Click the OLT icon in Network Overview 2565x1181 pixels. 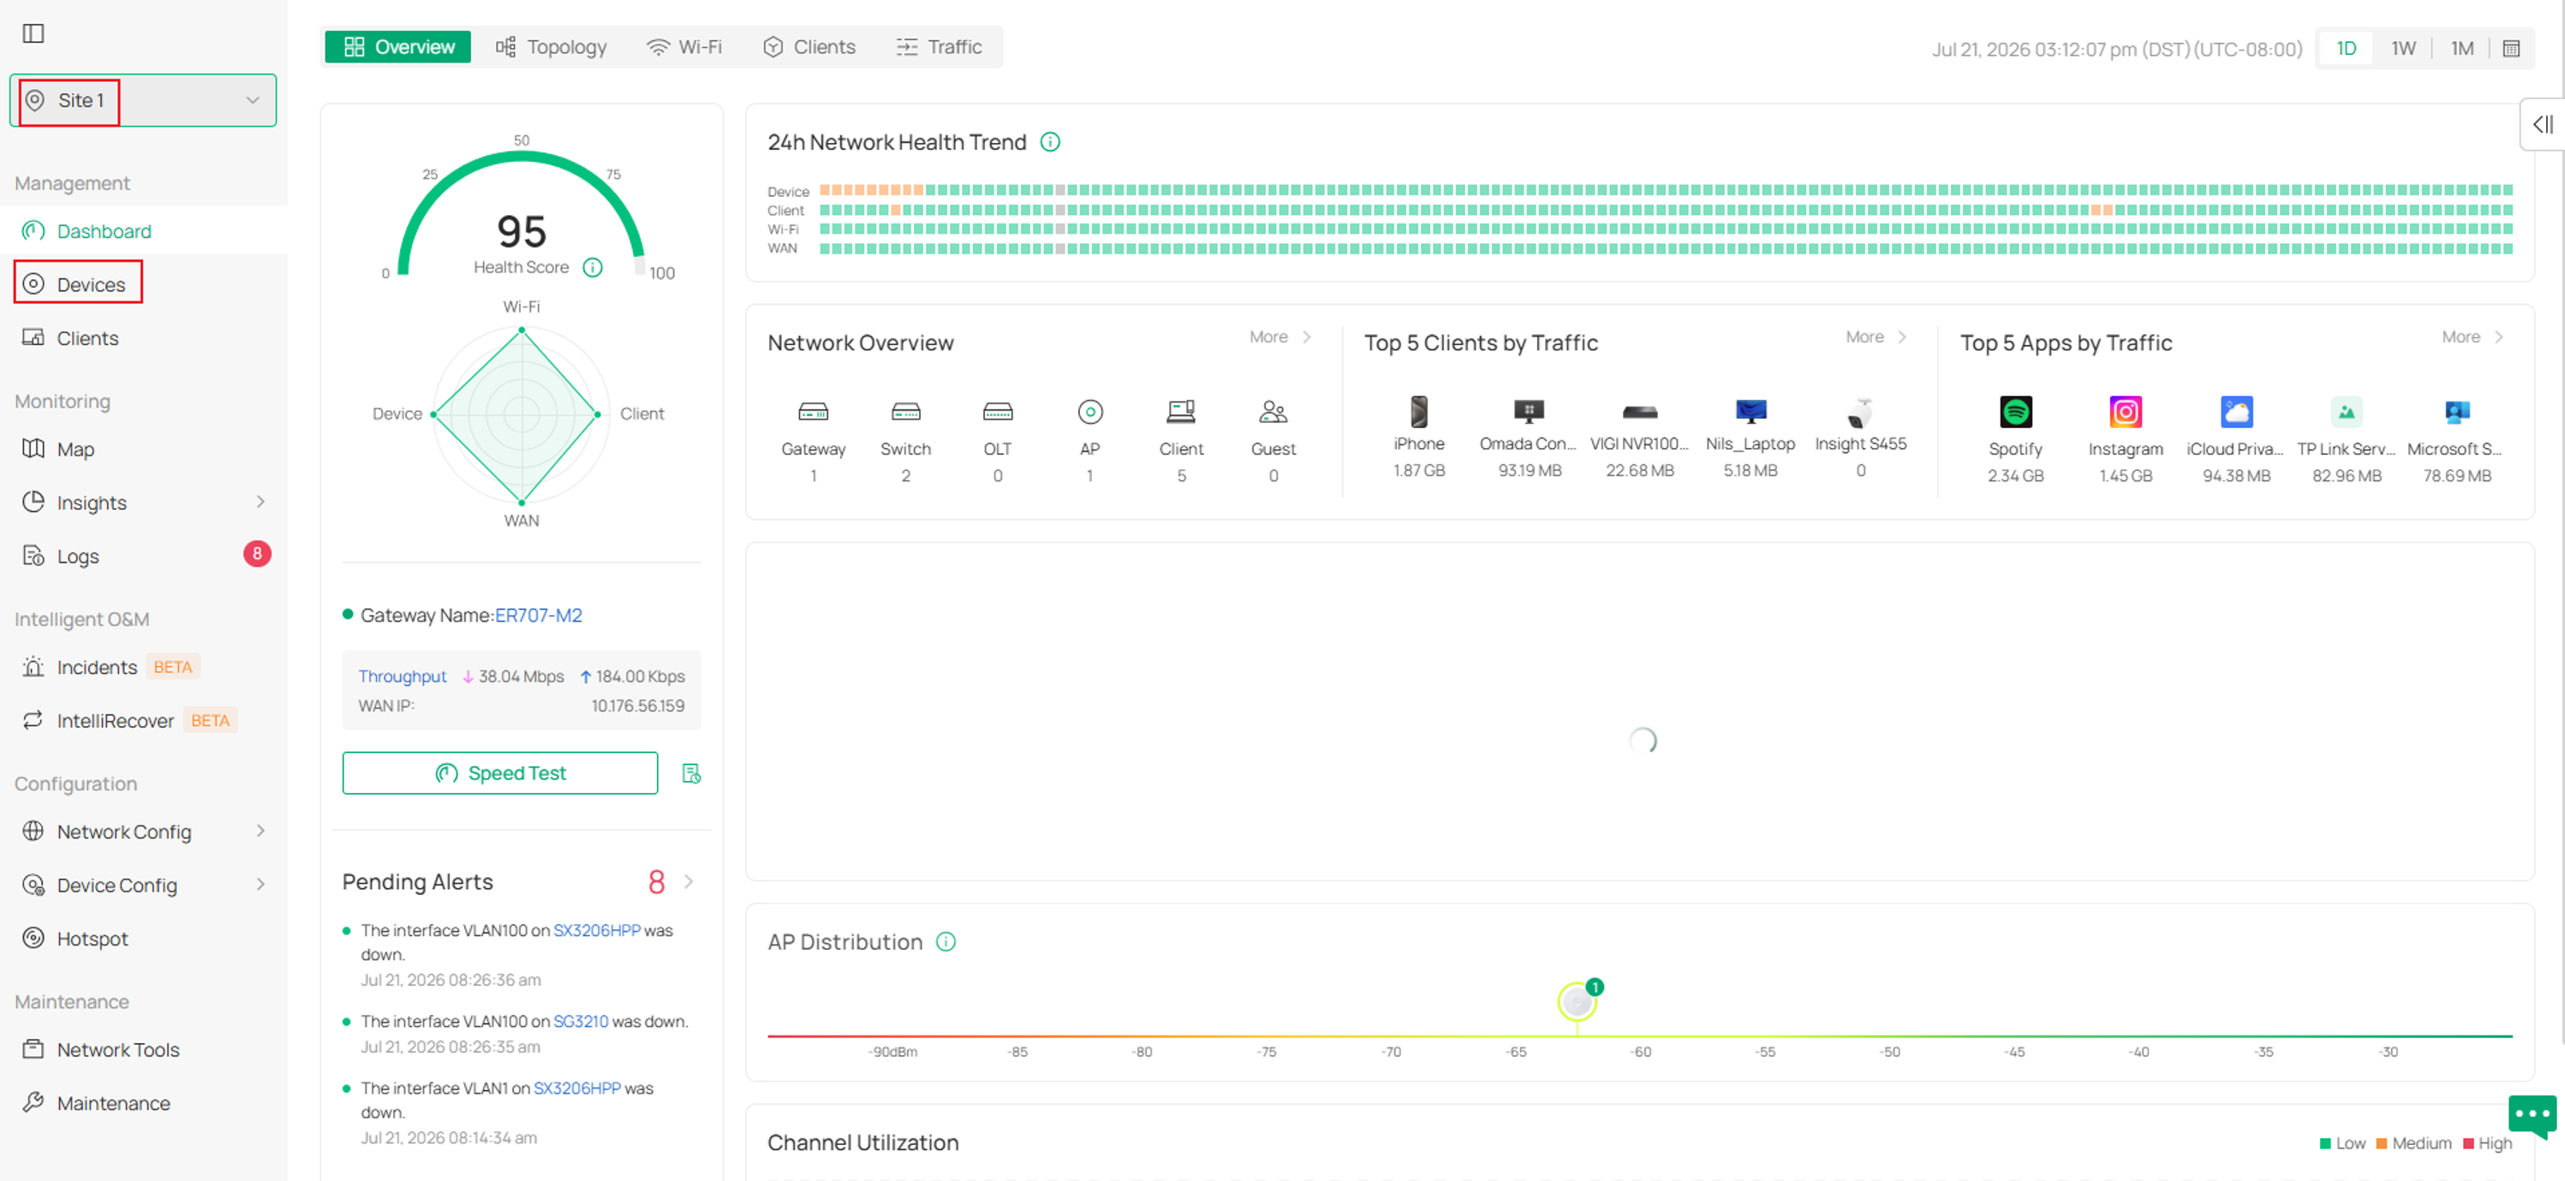click(x=998, y=411)
